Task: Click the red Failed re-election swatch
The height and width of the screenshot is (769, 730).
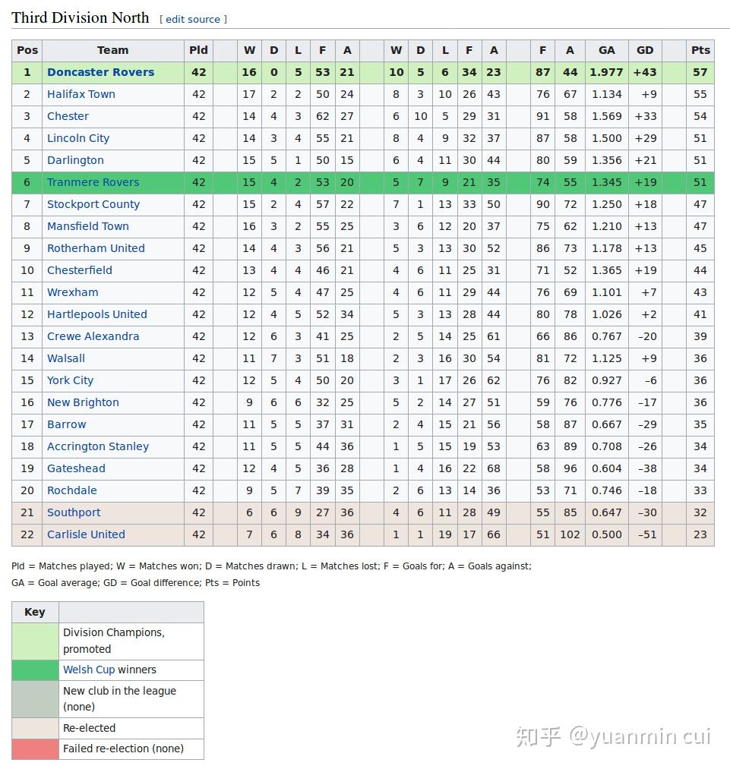Action: pos(35,749)
